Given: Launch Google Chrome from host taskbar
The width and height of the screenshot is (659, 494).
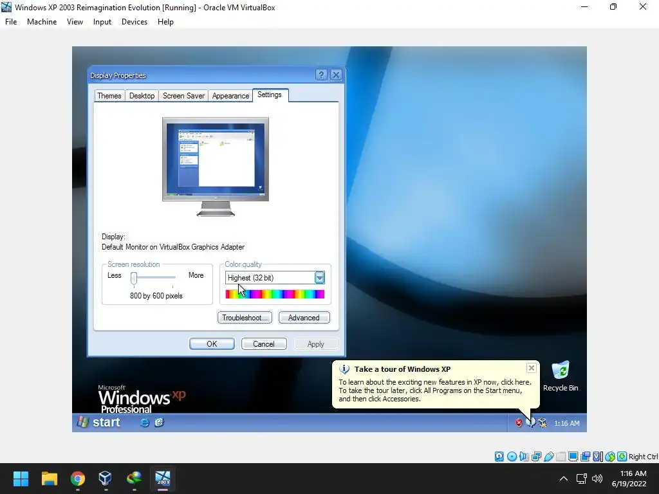Looking at the screenshot, I should [x=78, y=479].
